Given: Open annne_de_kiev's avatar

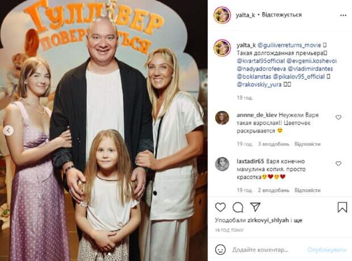Looking at the screenshot, I should click(222, 118).
